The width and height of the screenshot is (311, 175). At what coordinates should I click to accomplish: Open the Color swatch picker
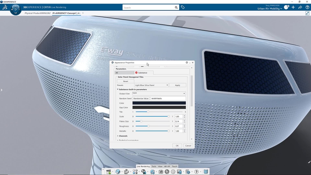coord(159,103)
